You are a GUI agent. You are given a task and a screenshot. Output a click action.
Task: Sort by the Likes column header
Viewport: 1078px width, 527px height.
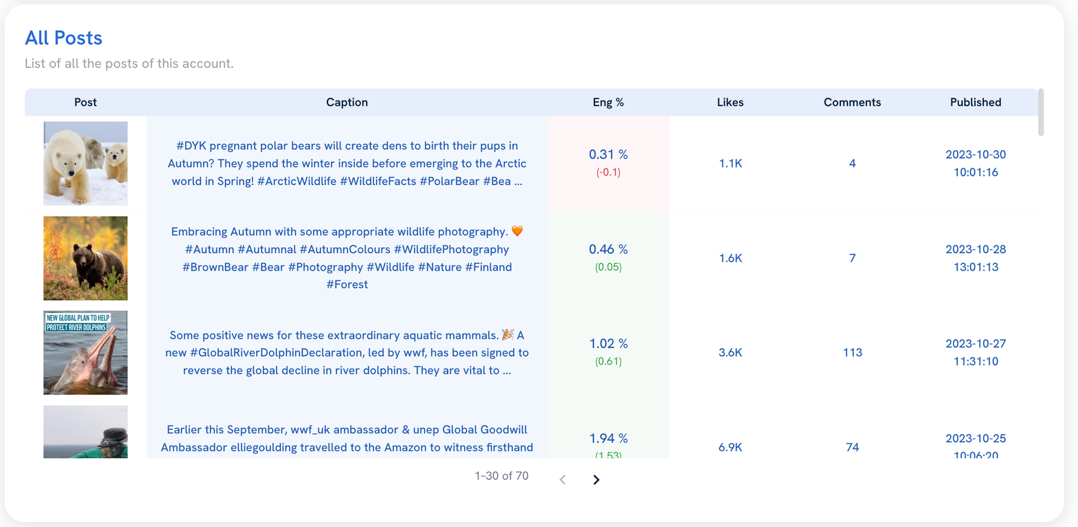[x=730, y=102]
